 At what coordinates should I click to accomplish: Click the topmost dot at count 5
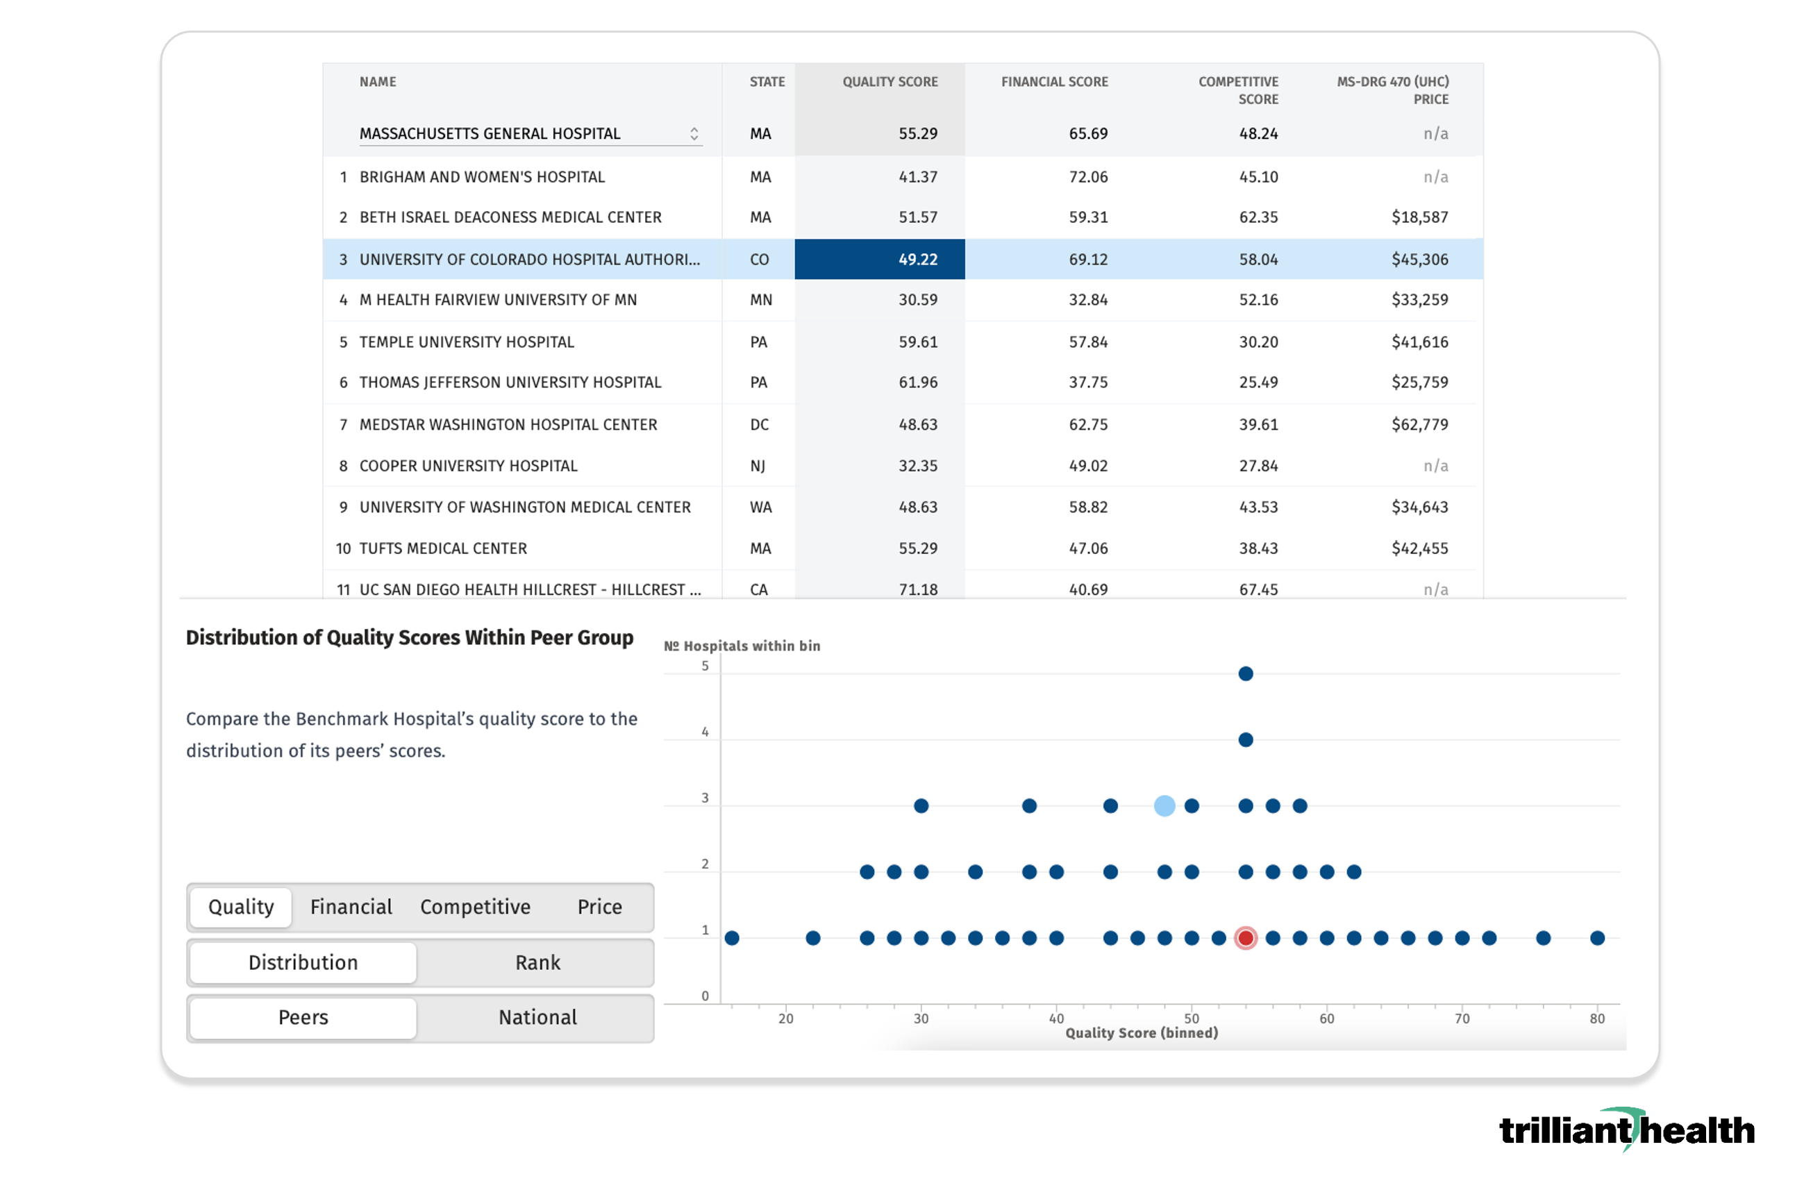pyautogui.click(x=1246, y=673)
